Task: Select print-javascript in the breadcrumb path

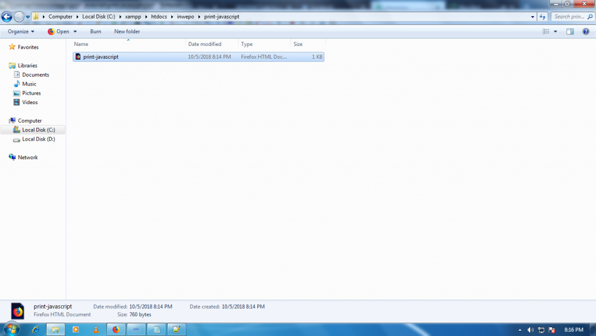Action: [x=222, y=17]
